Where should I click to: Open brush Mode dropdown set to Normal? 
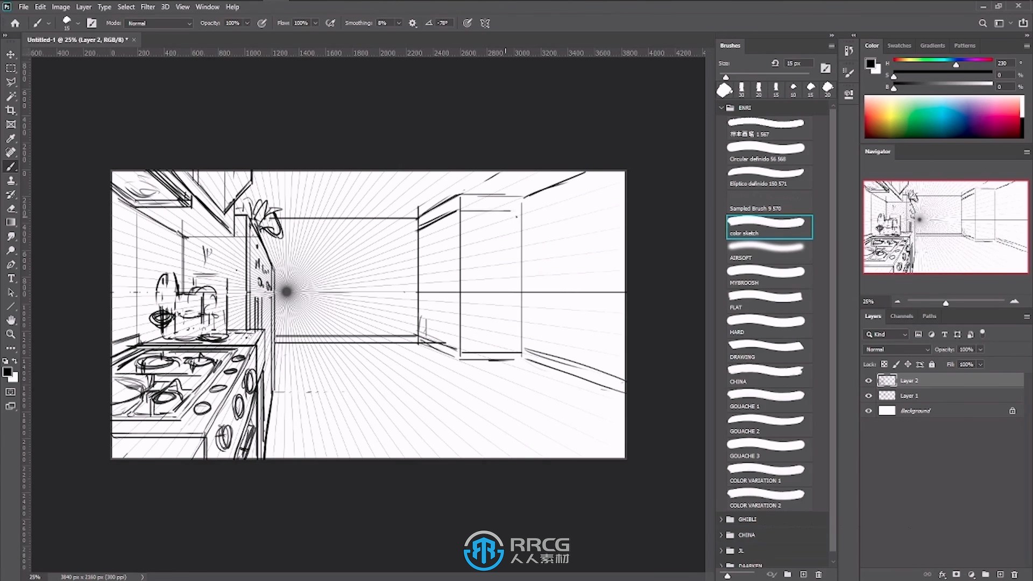coord(159,23)
